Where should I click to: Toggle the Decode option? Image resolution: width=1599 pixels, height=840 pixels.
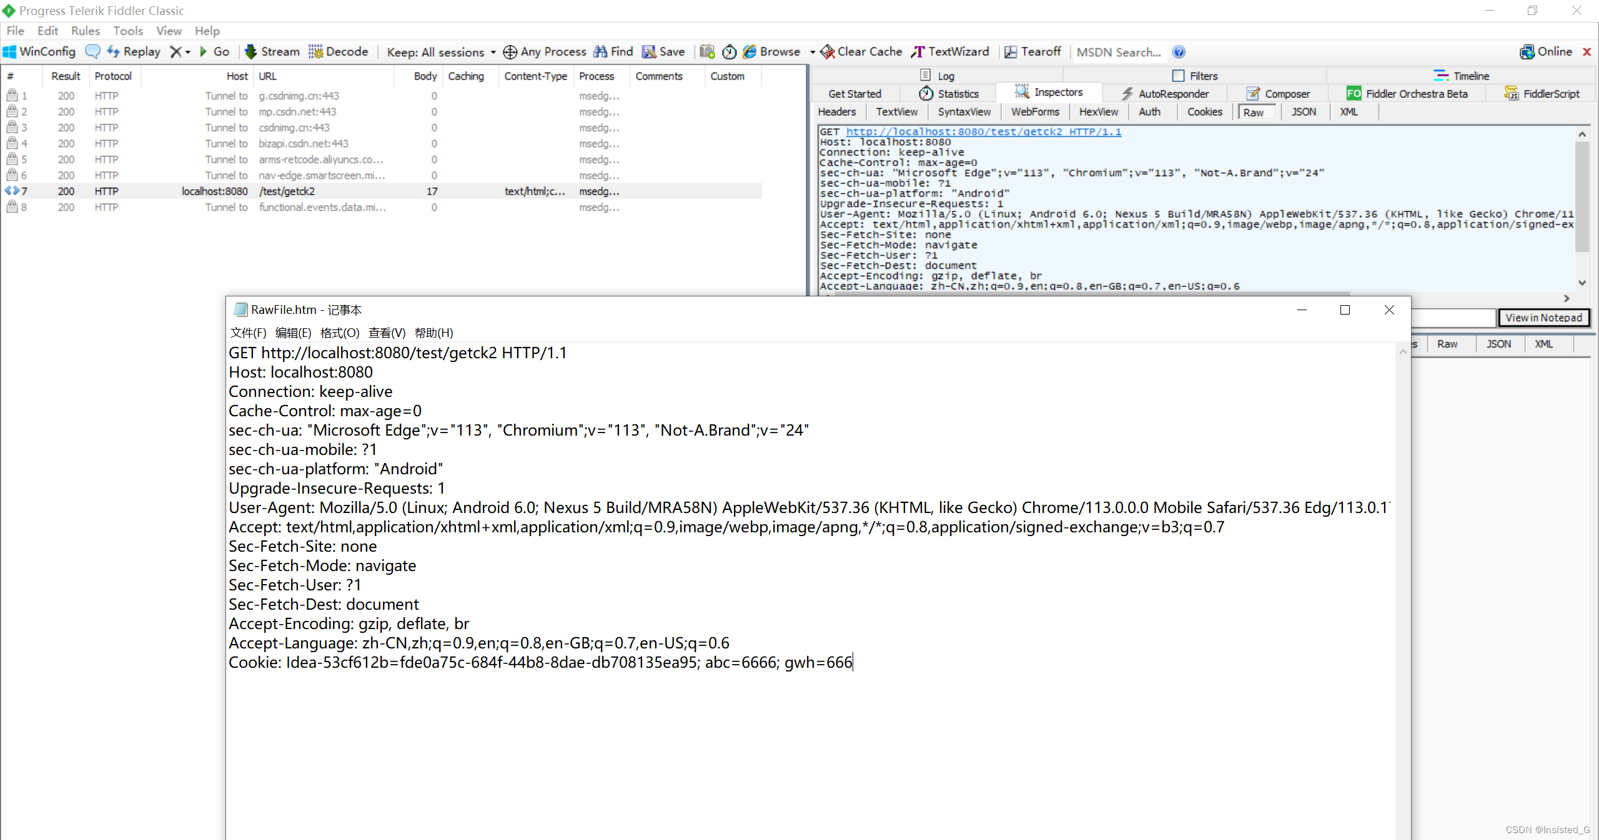(316, 52)
